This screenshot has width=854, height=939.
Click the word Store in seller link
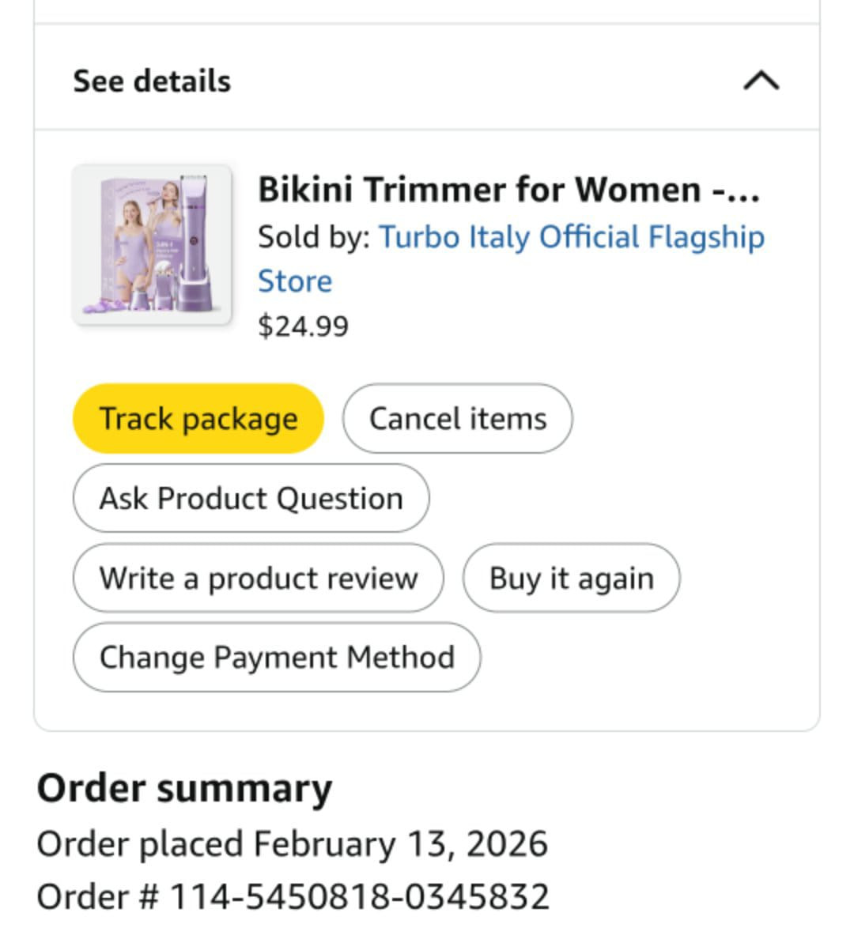[295, 281]
